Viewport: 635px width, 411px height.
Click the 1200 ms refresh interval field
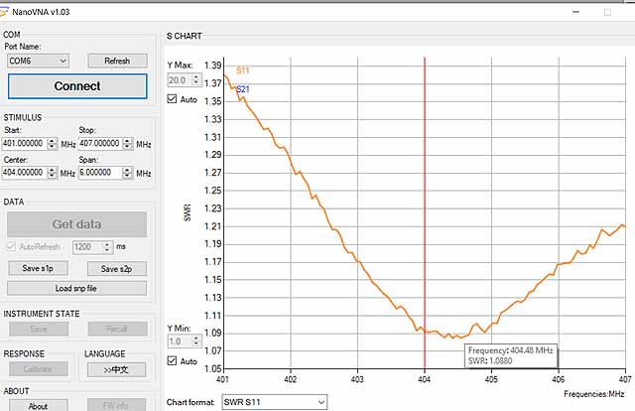click(87, 247)
